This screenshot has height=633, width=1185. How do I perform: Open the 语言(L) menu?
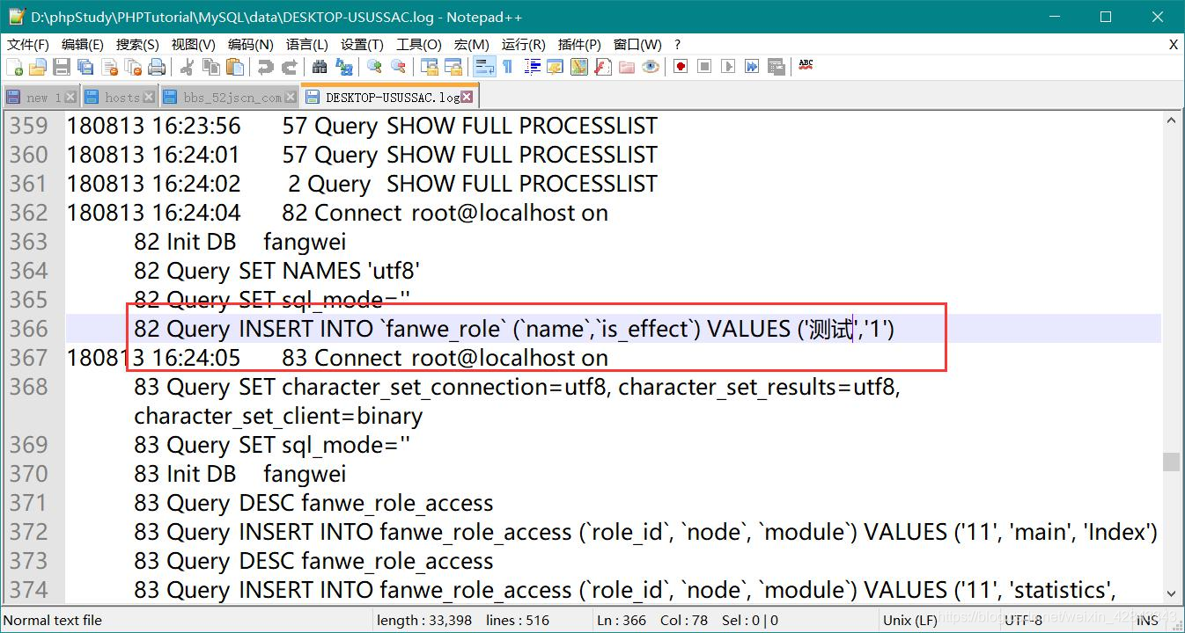(x=307, y=44)
